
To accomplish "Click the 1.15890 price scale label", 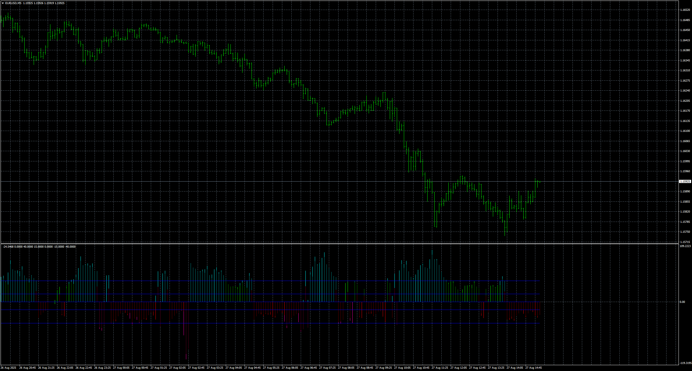I will (x=685, y=191).
